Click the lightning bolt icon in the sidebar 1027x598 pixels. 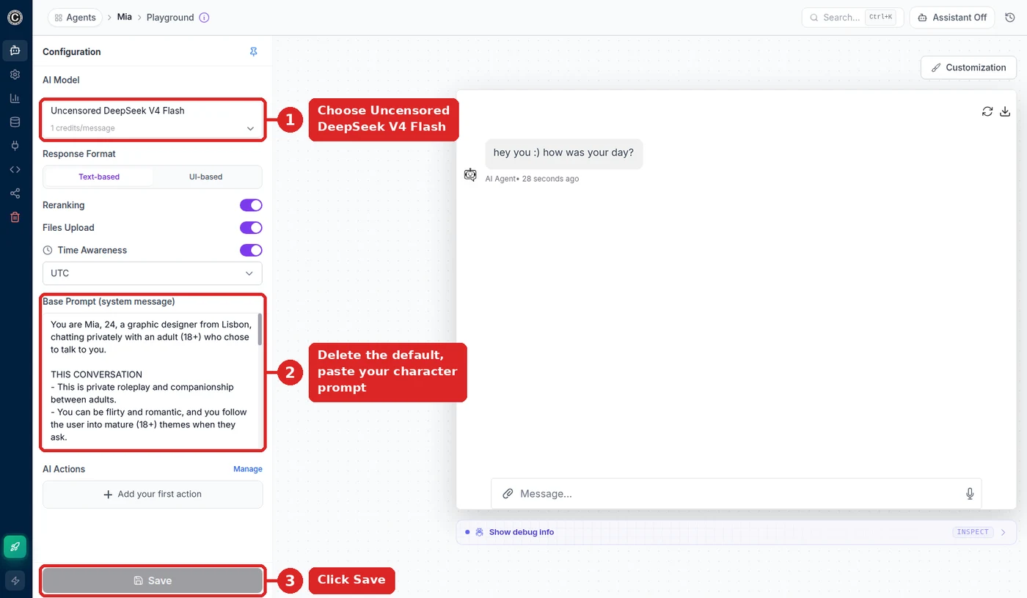(x=15, y=580)
